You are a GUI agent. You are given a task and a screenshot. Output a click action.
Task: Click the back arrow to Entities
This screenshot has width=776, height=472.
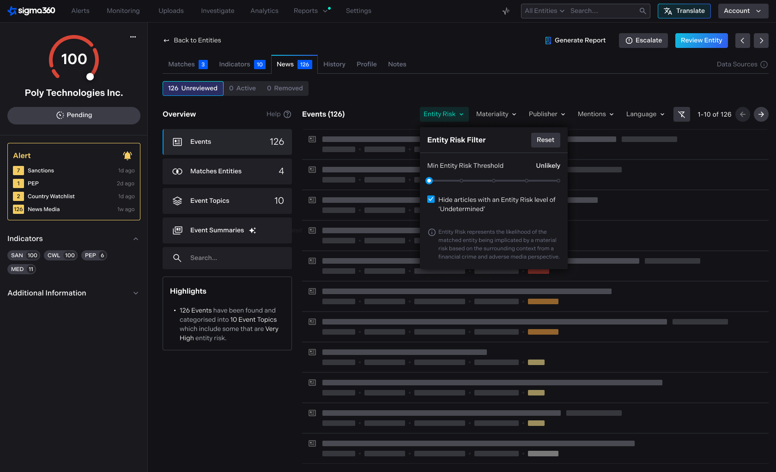166,41
